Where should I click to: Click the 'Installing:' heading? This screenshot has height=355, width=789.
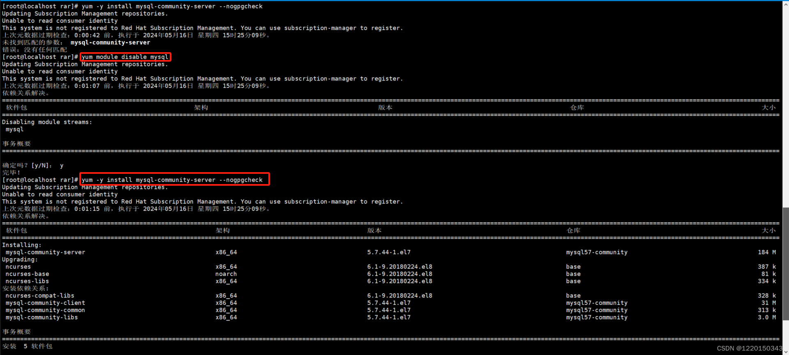point(22,245)
